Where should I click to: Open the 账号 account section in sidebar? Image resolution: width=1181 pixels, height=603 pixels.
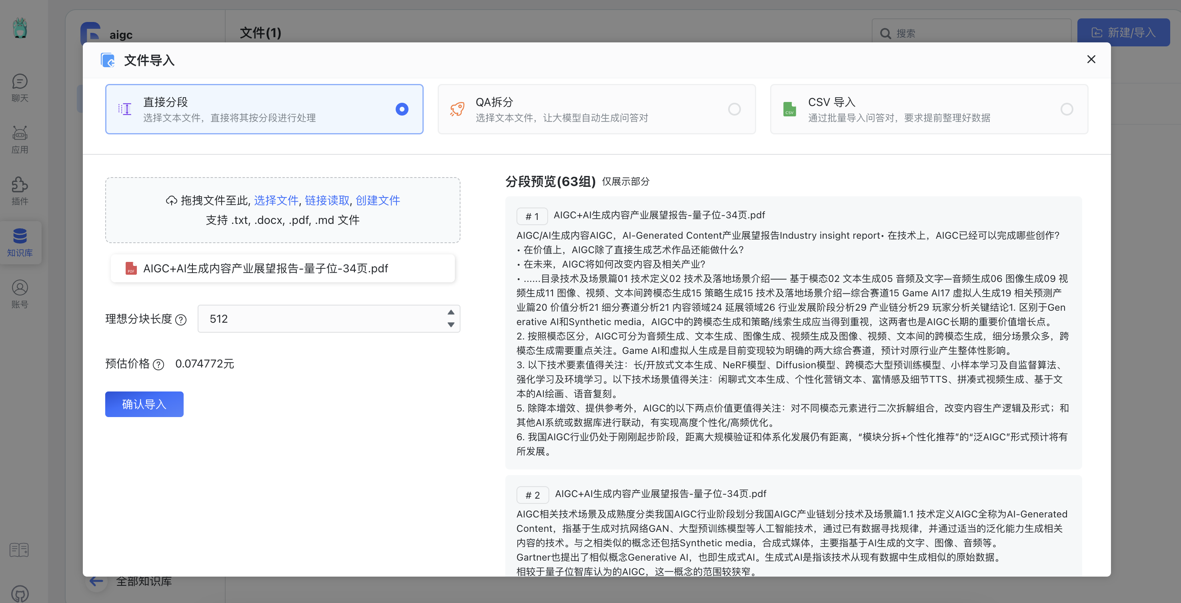20,294
